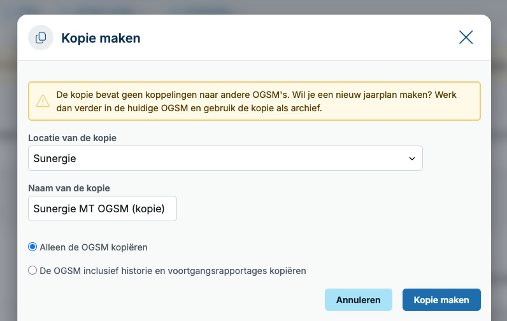Click the warning message about koppelingen naar andere OGSM's
The image size is (507, 321).
[255, 101]
